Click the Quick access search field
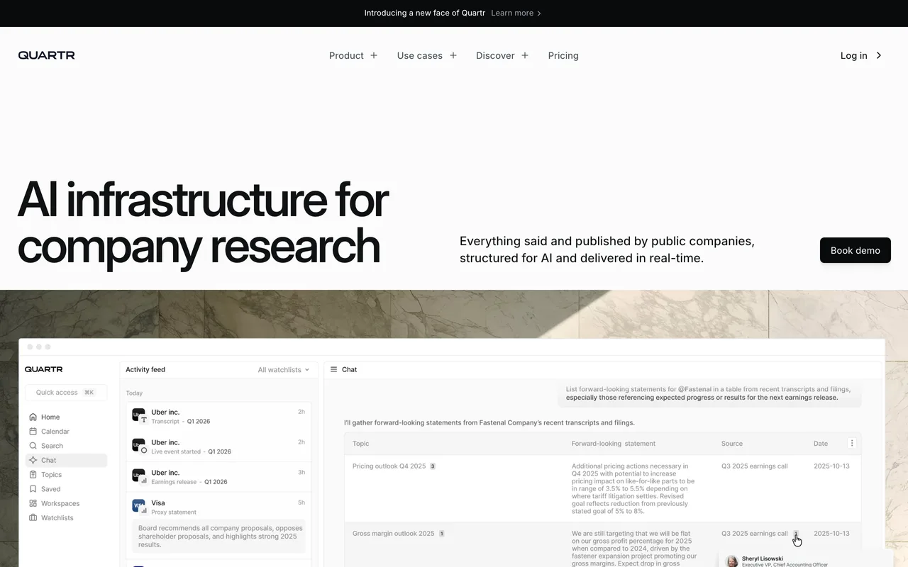 (x=66, y=392)
